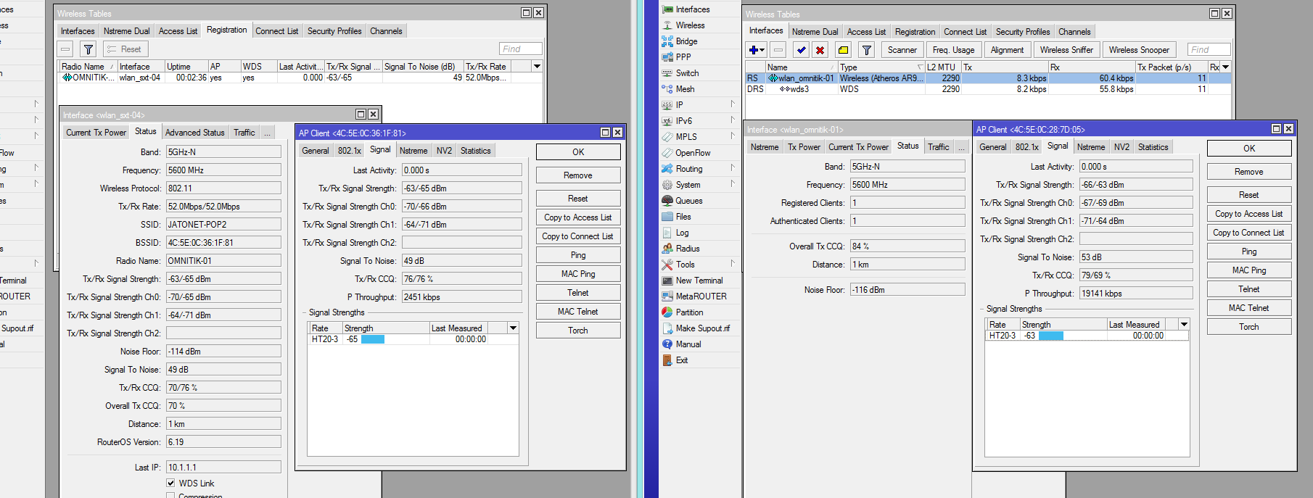Open the MPLS sidebar item
Screen dimensions: 1313x498
point(686,137)
